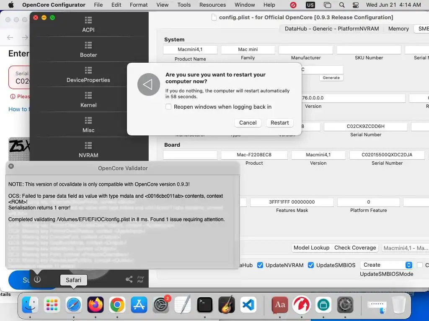429x321 pixels.
Task: Open TextEdit from the Dock
Action: tap(183, 305)
